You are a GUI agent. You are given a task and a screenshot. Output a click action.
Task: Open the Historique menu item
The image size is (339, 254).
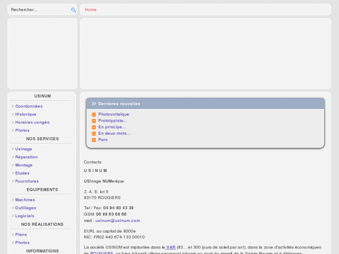click(26, 114)
